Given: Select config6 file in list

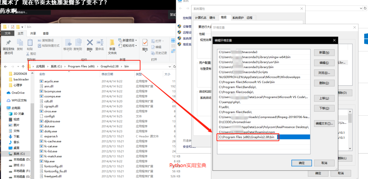Looking at the screenshot, I should coord(47,116).
